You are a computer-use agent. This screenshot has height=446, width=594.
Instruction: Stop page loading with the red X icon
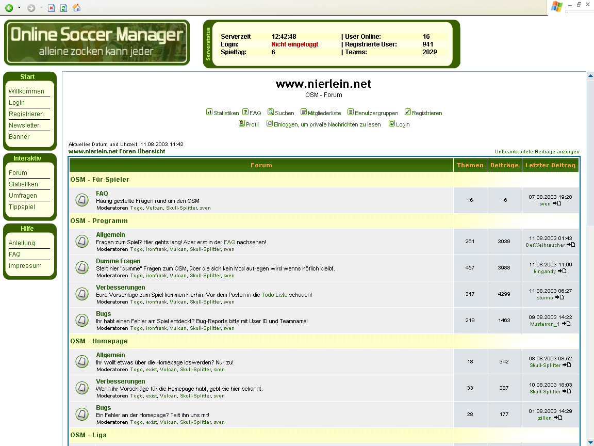51,8
